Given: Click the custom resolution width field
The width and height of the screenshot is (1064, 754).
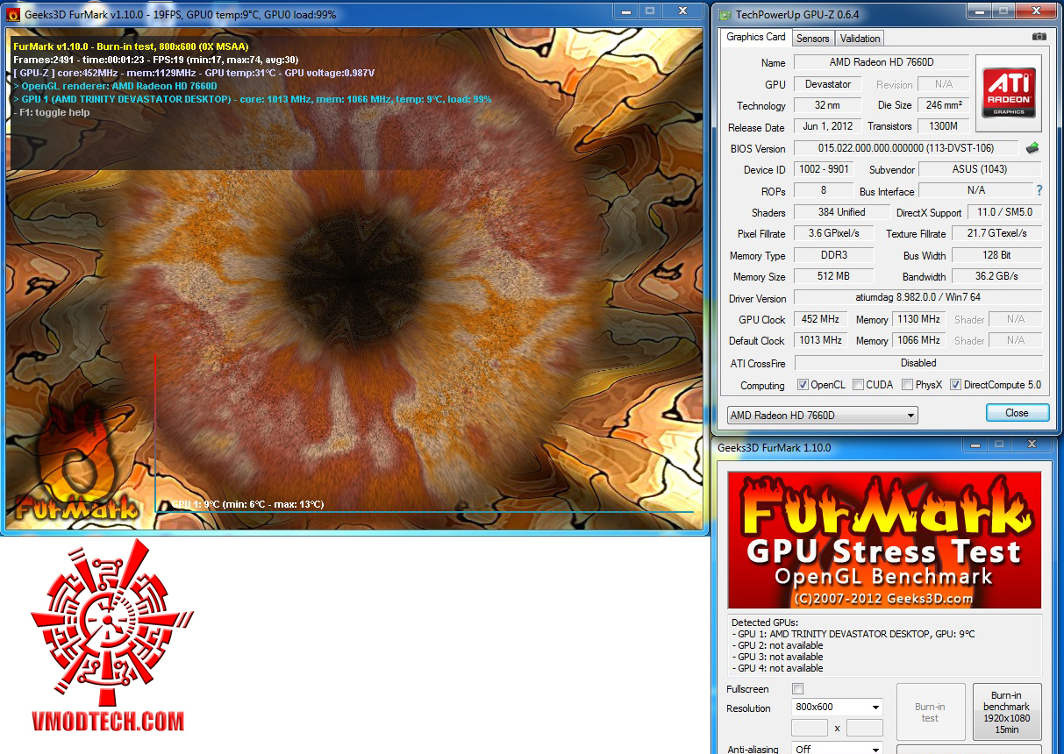Looking at the screenshot, I should (x=809, y=728).
